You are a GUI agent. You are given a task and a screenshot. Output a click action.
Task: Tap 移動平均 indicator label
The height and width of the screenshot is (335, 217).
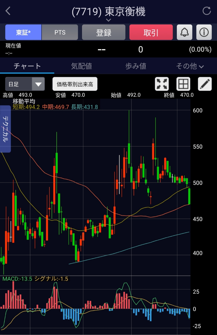(x=24, y=102)
